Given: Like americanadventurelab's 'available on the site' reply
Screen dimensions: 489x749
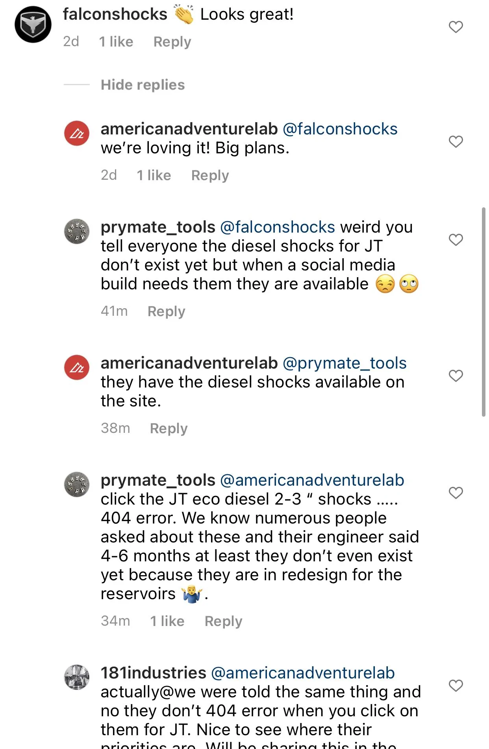Looking at the screenshot, I should (x=456, y=376).
